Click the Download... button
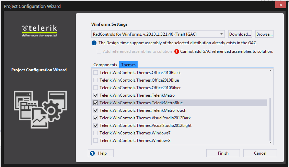The image size is (289, 167). point(240,34)
